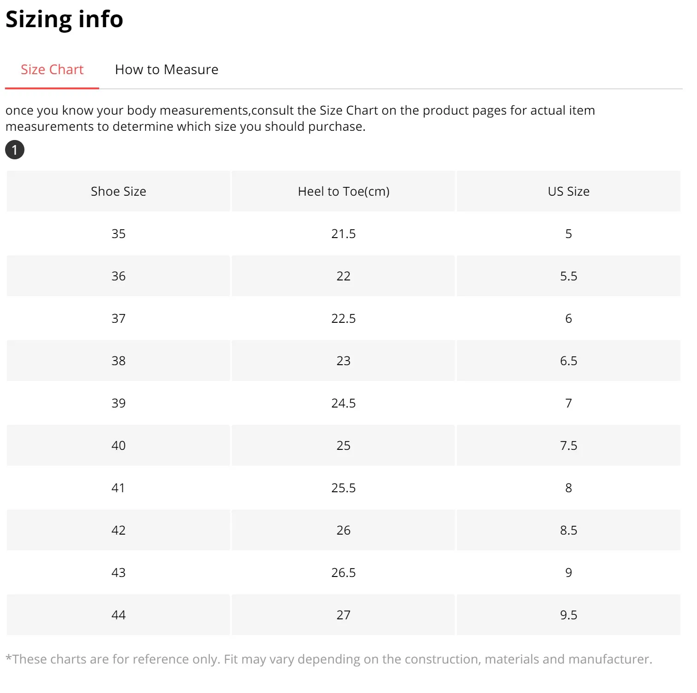Click the reference-only disclaimer text
697x693 pixels.
point(329,659)
